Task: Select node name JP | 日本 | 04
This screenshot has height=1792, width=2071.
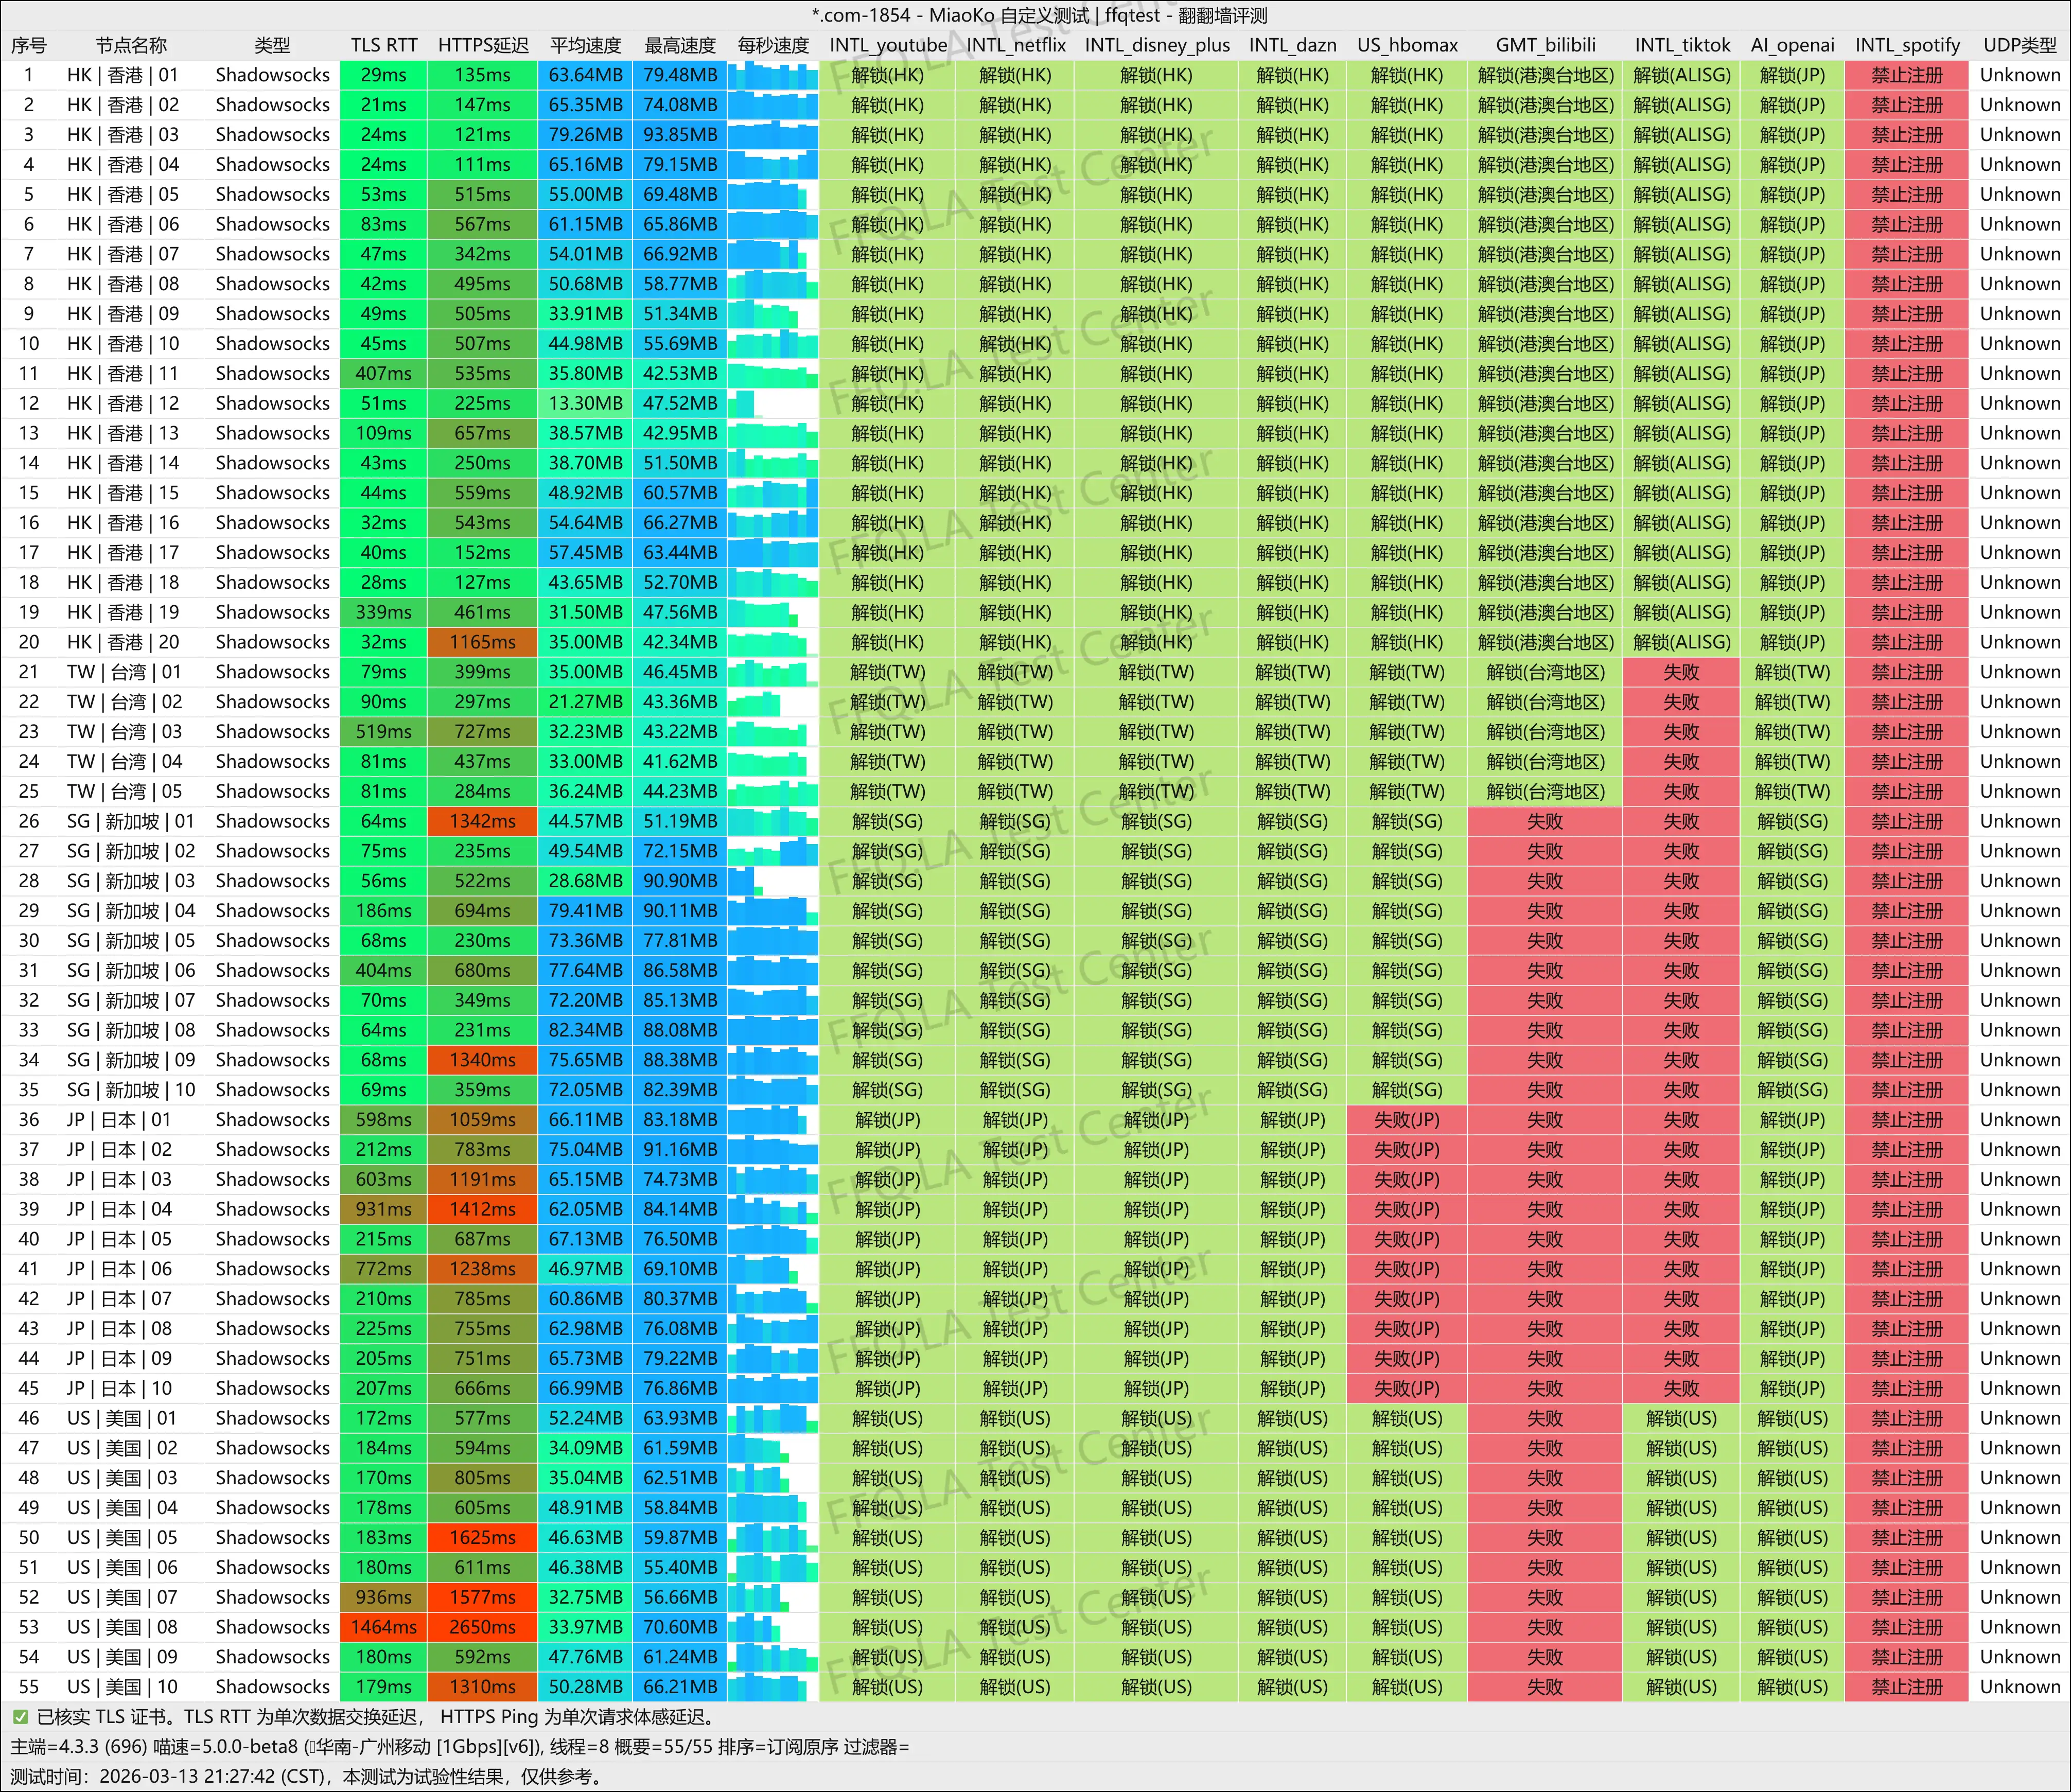Action: [119, 1209]
